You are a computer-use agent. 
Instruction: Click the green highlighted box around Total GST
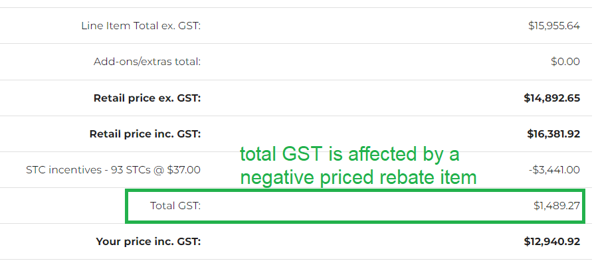click(355, 205)
